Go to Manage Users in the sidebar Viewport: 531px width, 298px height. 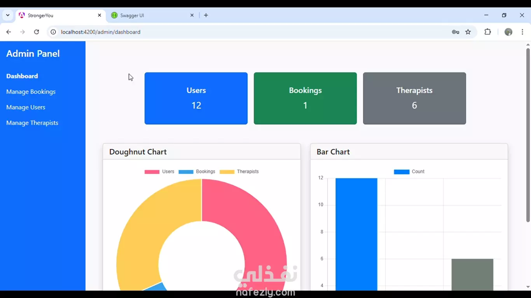tap(26, 107)
